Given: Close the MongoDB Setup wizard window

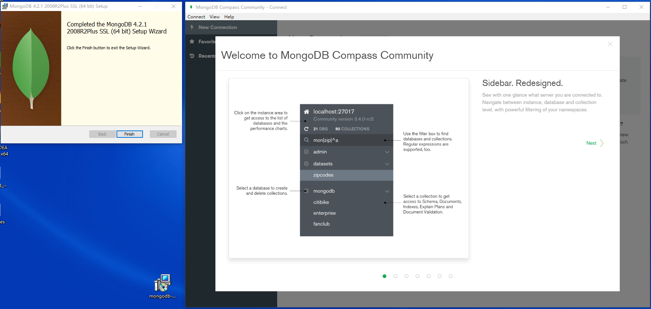Looking at the screenshot, I should [x=174, y=6].
